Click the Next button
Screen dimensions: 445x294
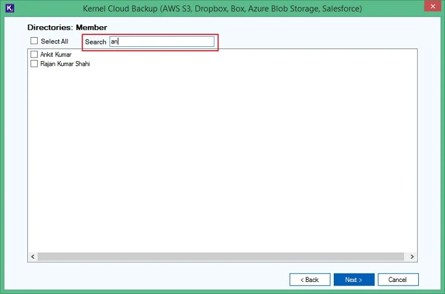click(354, 280)
